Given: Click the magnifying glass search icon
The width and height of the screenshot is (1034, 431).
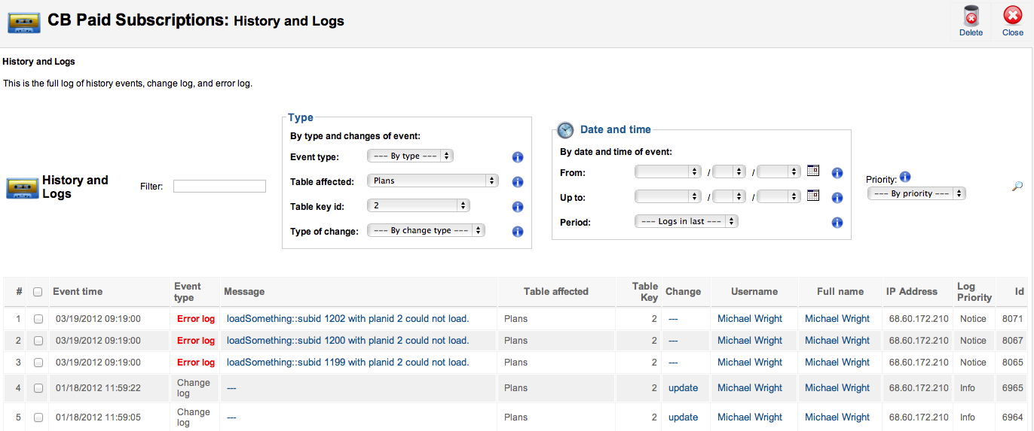Looking at the screenshot, I should [1017, 187].
